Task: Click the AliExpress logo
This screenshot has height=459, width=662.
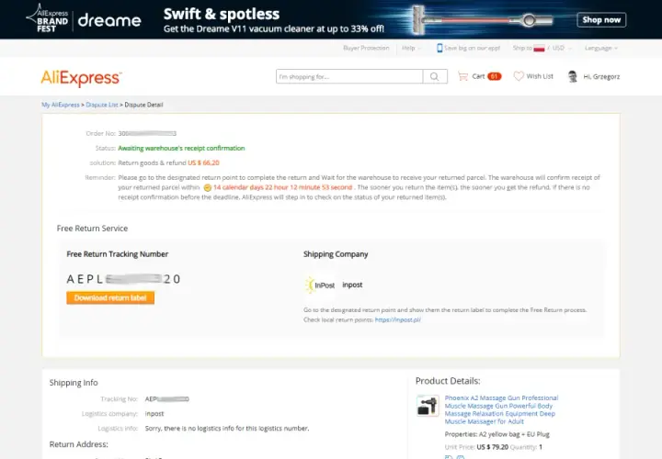Action: click(x=81, y=78)
